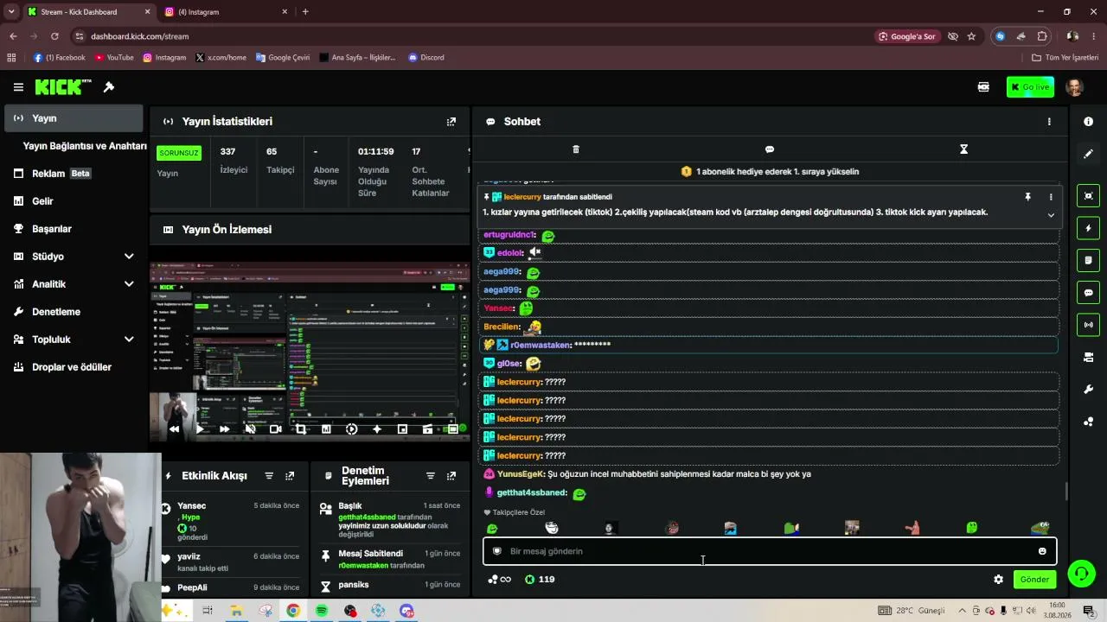
Task: Click the pickaxe icon beside the Kick logo
Action: pos(109,87)
